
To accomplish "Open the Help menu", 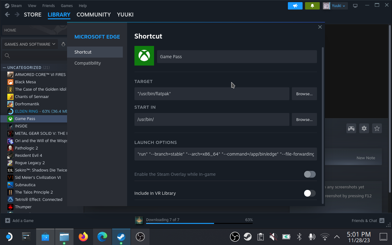I will point(83,6).
